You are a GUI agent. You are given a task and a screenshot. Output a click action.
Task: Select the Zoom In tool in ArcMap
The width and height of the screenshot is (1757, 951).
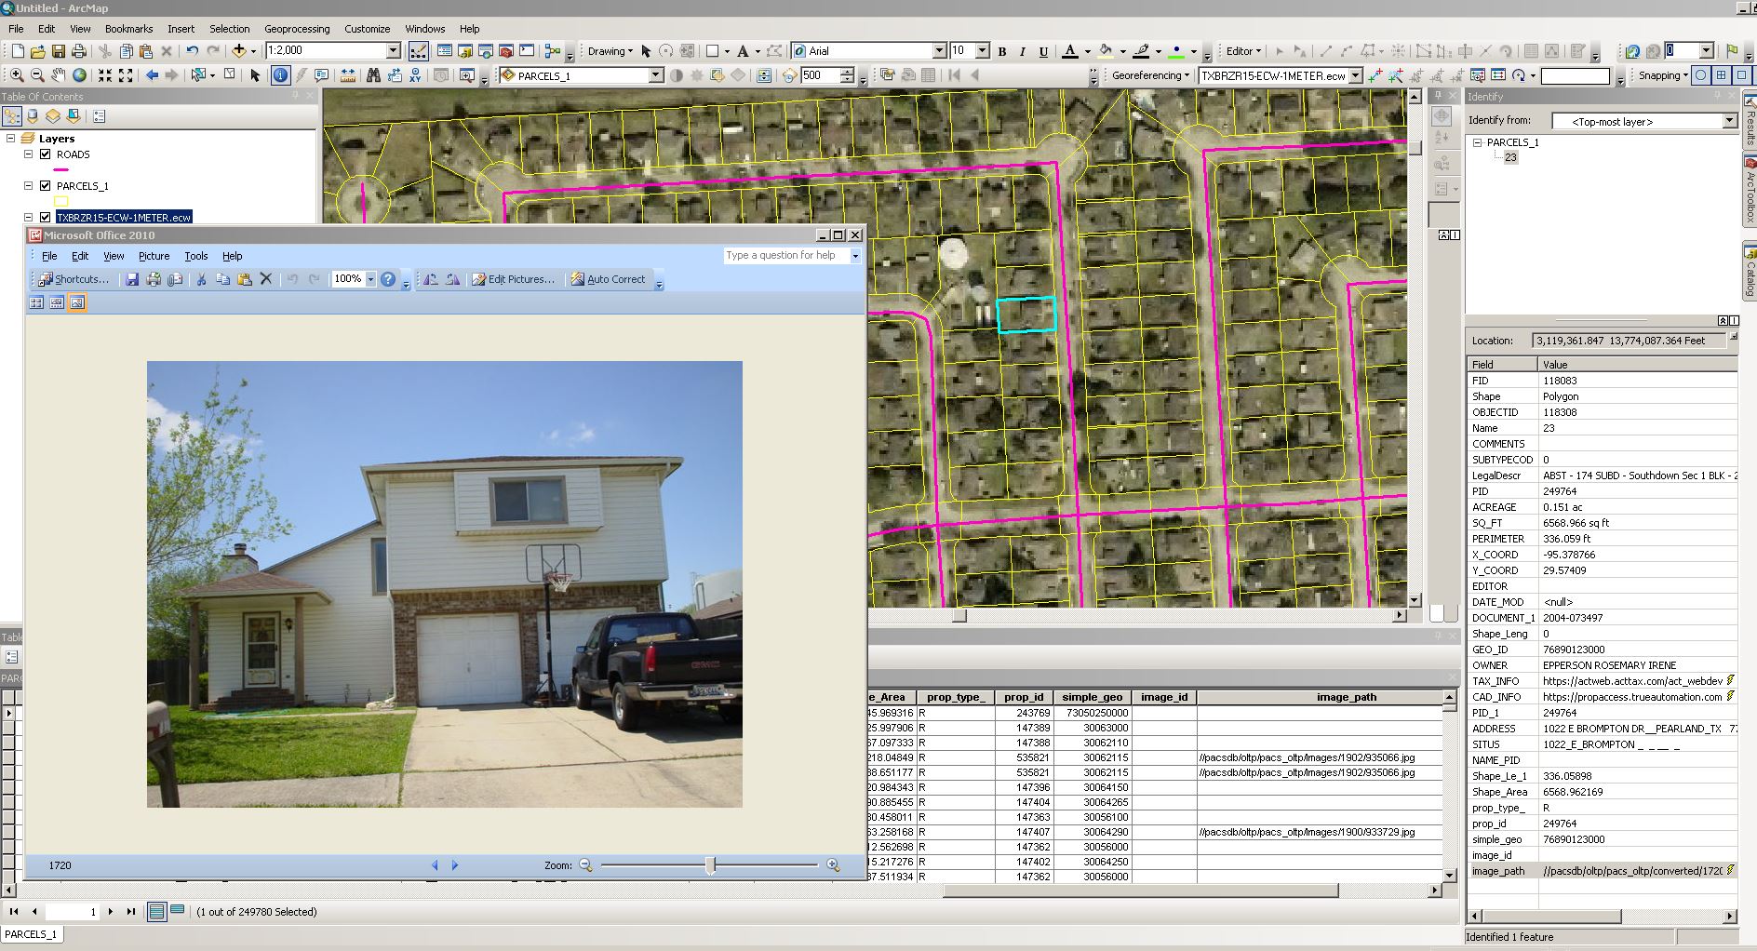(17, 75)
